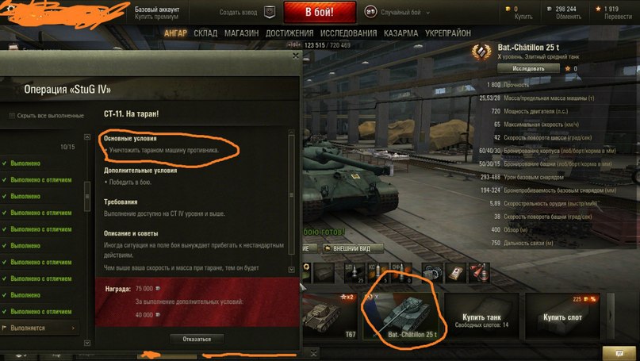Click the mission list scroll down arrow
The width and height of the screenshot is (640, 361).
(87, 343)
